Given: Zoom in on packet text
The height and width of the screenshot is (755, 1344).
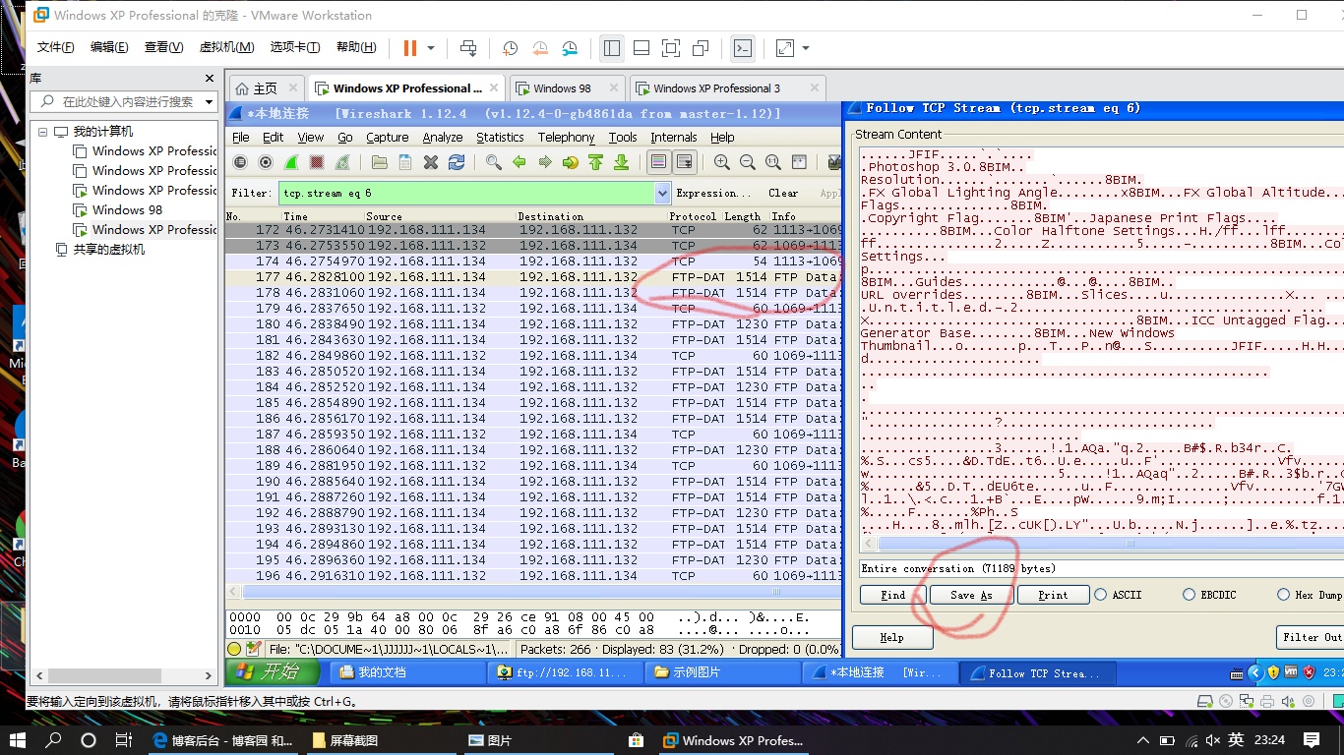Looking at the screenshot, I should click(722, 162).
